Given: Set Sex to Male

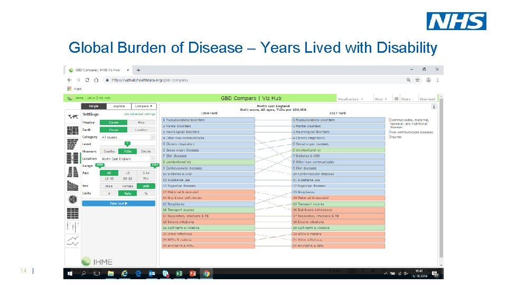Looking at the screenshot, I should tap(109, 186).
